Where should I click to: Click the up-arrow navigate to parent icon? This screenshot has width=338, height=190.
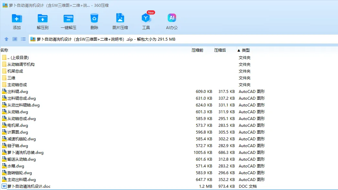6,39
